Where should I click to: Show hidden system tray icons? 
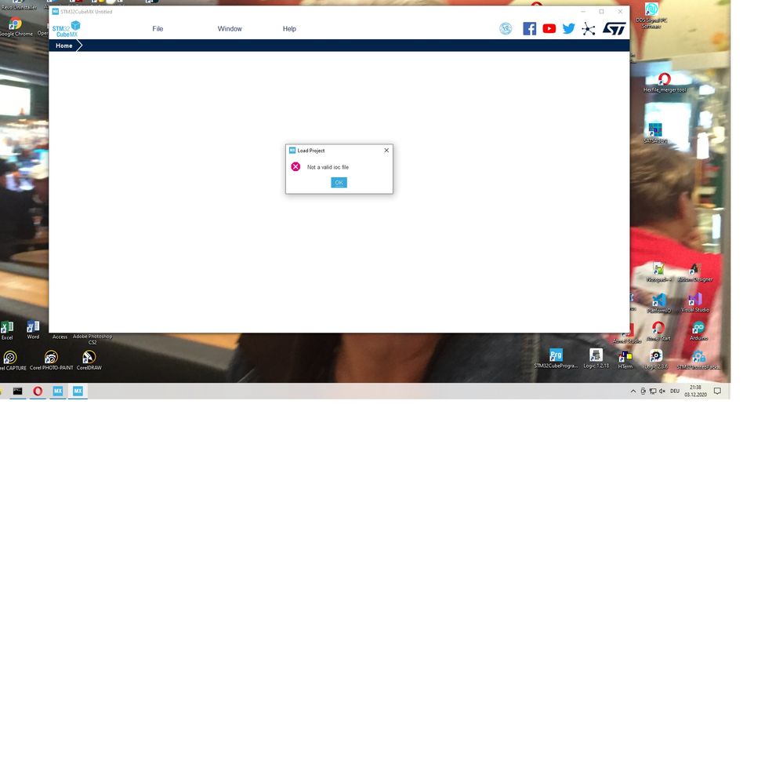click(x=633, y=391)
